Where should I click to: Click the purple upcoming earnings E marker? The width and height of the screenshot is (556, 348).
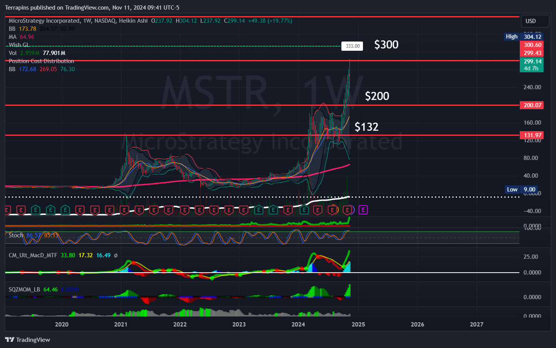(x=363, y=210)
